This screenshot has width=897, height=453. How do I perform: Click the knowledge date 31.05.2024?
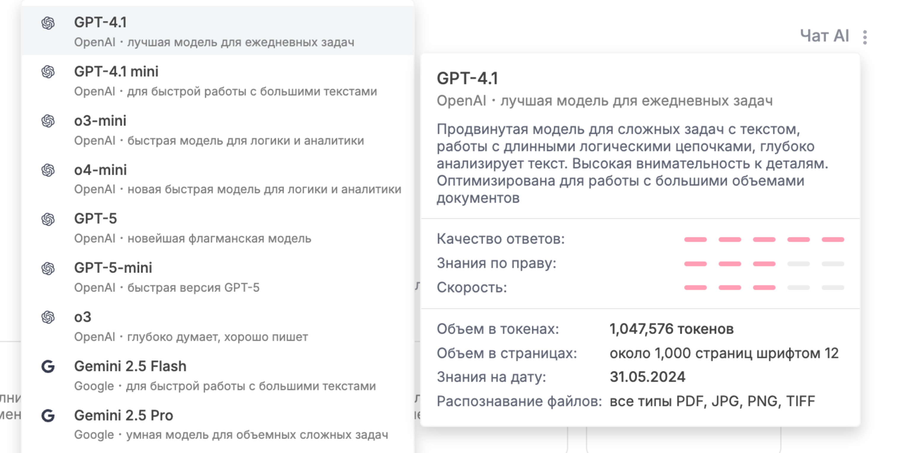point(647,377)
